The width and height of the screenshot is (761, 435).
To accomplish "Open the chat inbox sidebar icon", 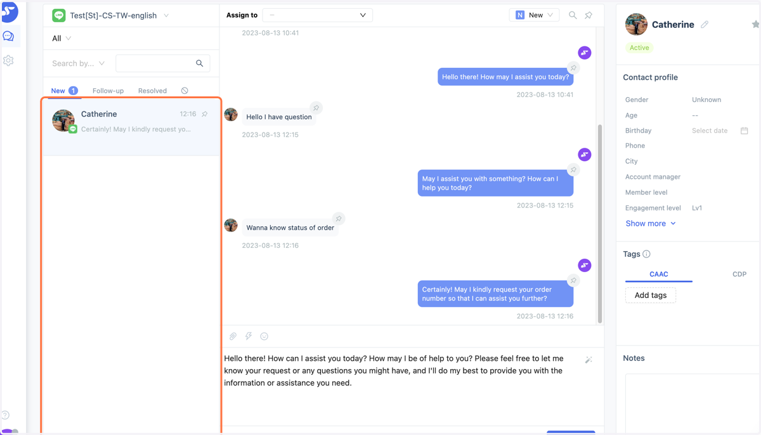I will point(8,36).
